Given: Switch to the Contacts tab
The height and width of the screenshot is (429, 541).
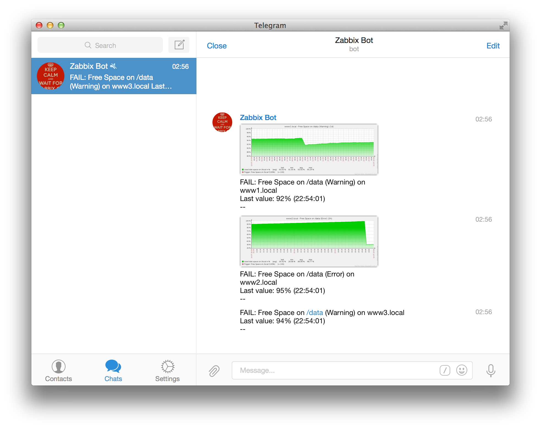Looking at the screenshot, I should pyautogui.click(x=58, y=371).
